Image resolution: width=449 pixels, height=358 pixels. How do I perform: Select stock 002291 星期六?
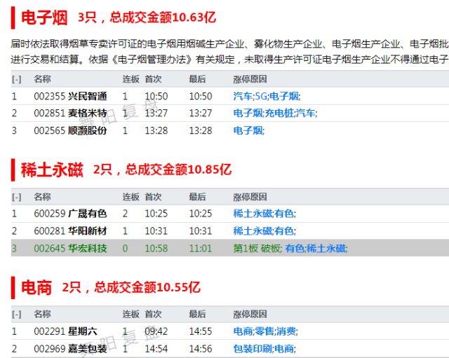click(x=65, y=331)
